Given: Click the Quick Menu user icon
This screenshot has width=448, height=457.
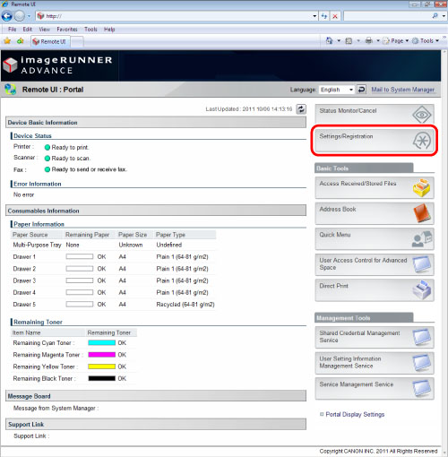Looking at the screenshot, I should pyautogui.click(x=422, y=239).
